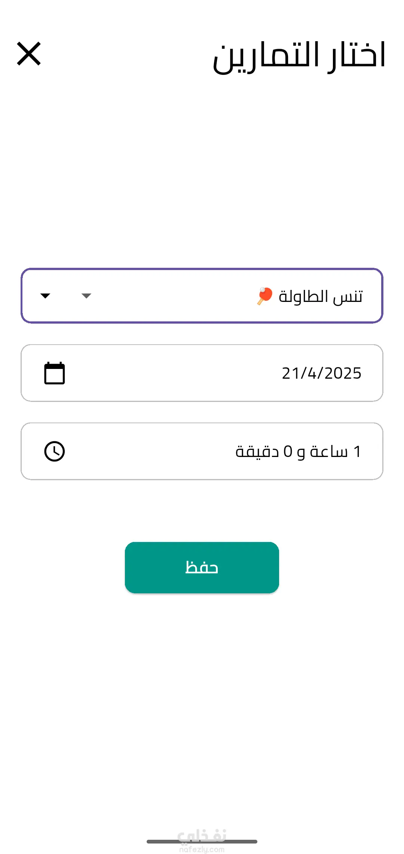Click the nafezly.com watermark text

click(202, 850)
